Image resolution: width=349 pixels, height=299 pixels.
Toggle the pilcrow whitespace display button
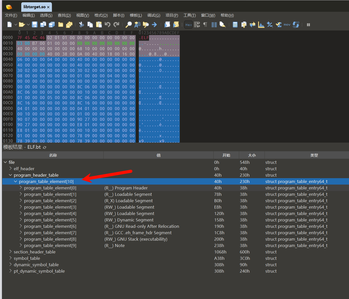coord(205,25)
